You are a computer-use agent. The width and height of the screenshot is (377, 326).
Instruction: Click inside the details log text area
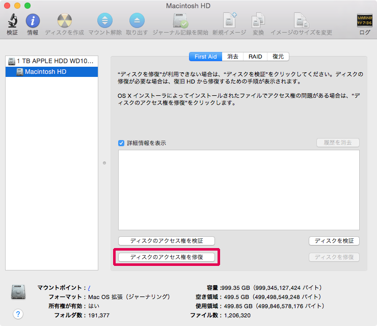(x=239, y=190)
